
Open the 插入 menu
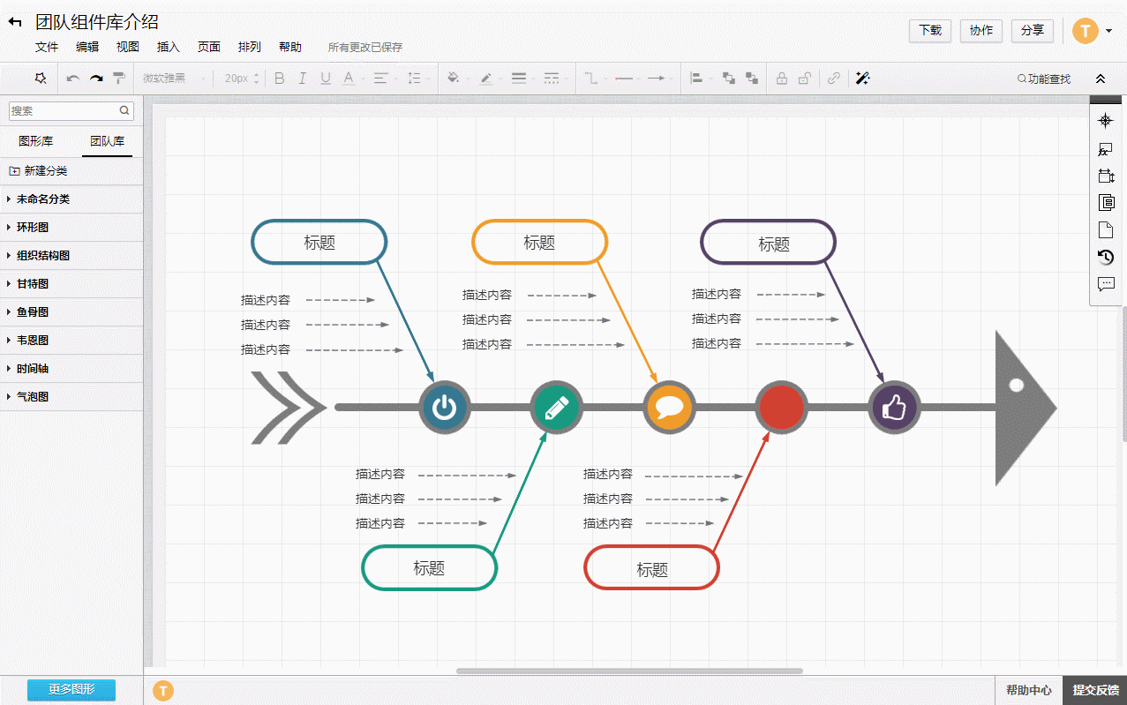pyautogui.click(x=169, y=48)
